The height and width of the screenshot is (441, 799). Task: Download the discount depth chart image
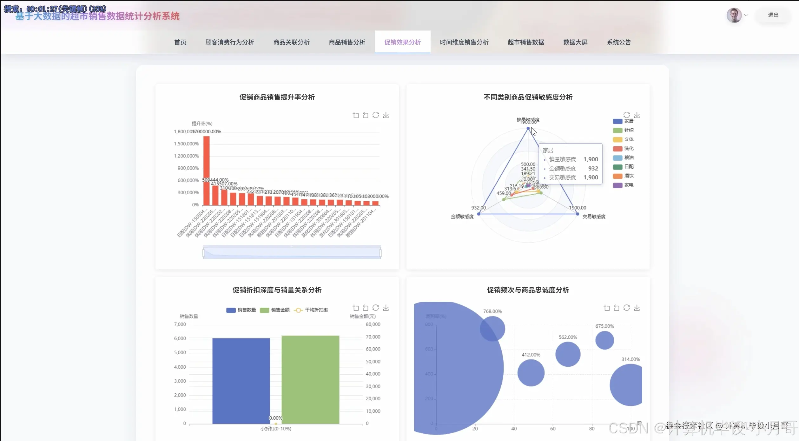click(x=386, y=308)
